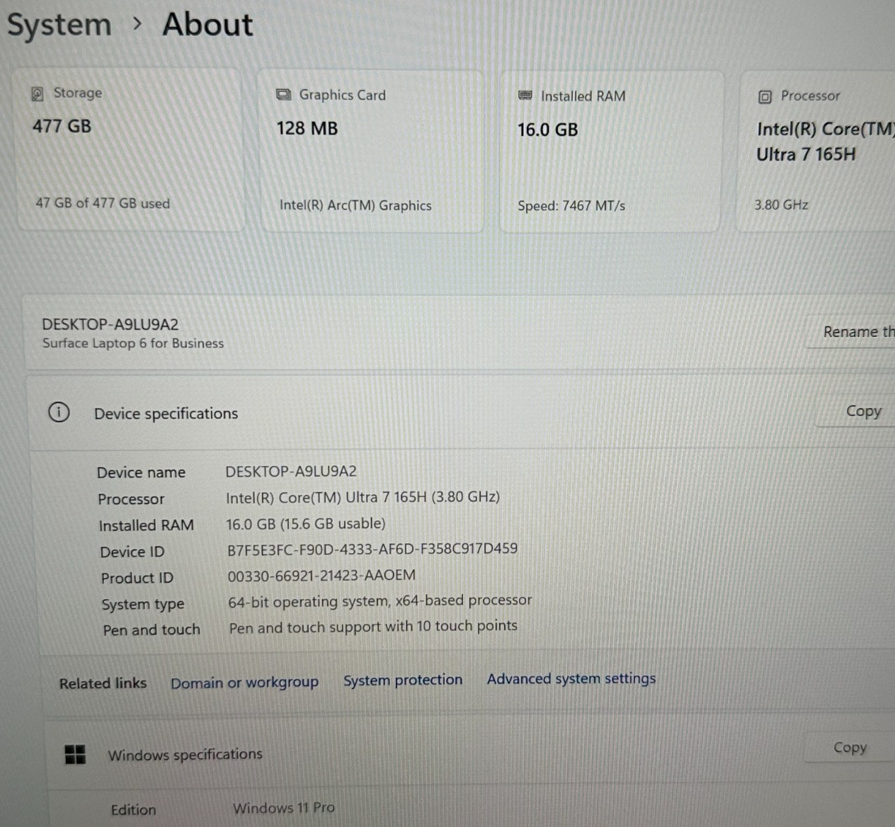This screenshot has width=895, height=827.
Task: Click the 'Product ID' label
Action: point(137,578)
